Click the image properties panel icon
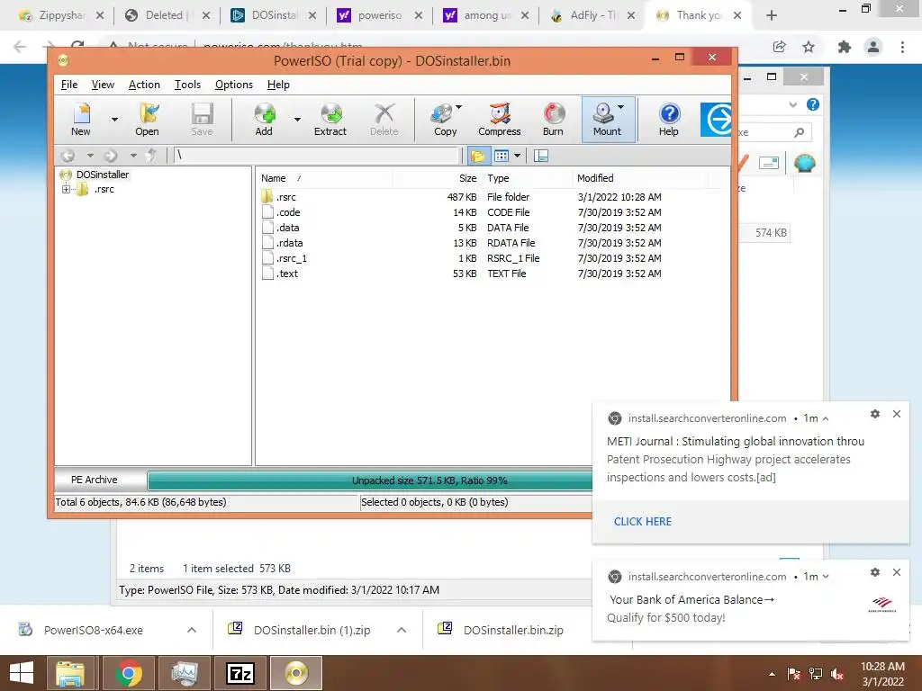The height and width of the screenshot is (691, 922). coord(541,156)
